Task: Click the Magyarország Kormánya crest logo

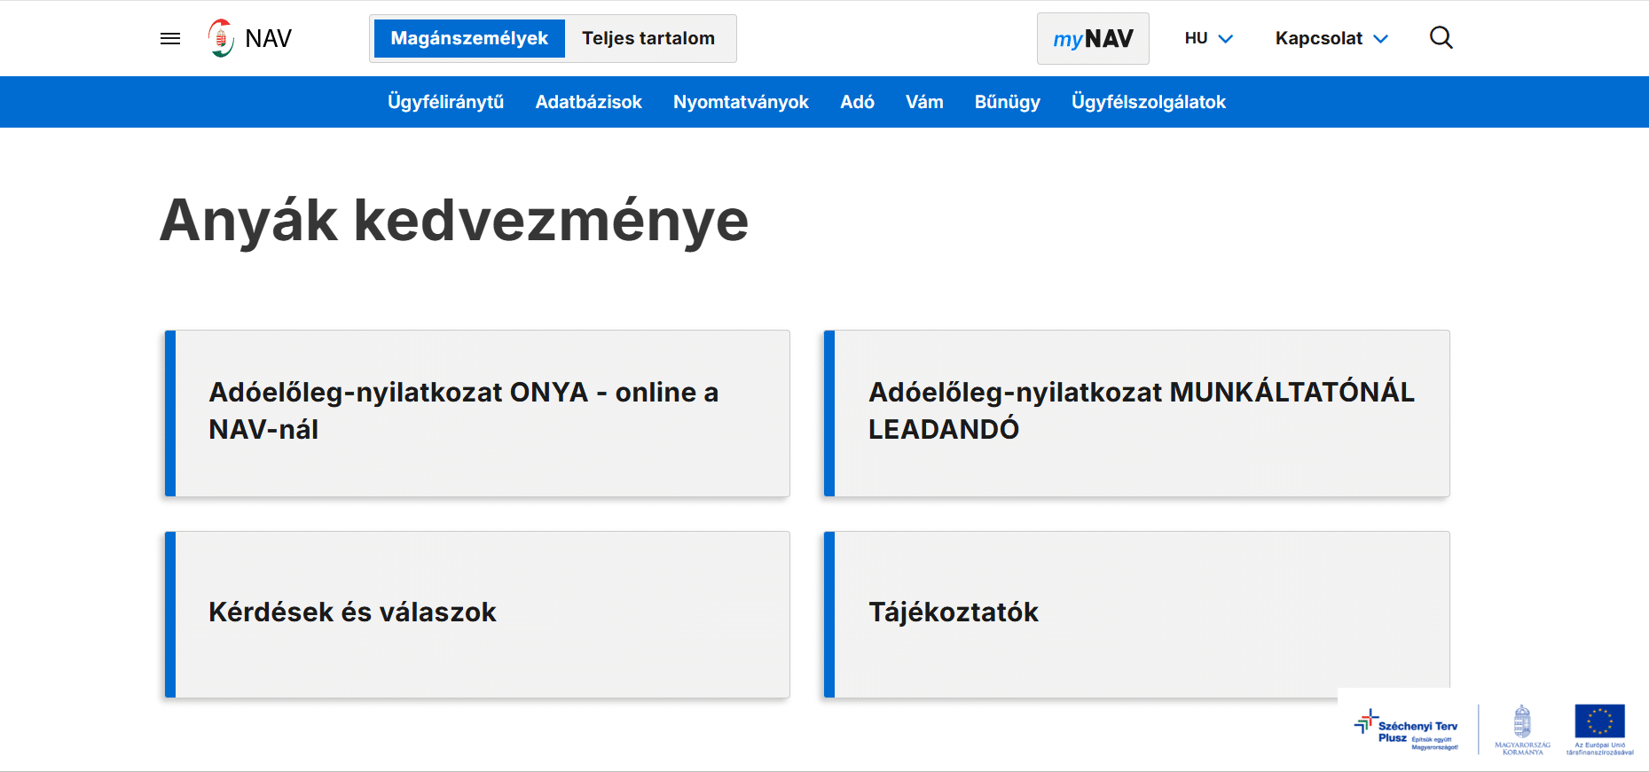Action: click(x=1522, y=729)
